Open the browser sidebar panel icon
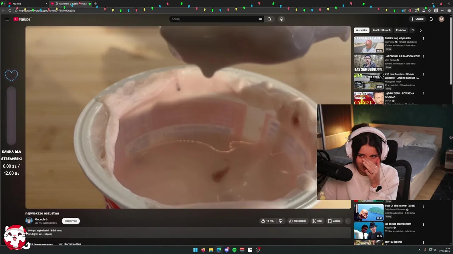 pos(449,11)
